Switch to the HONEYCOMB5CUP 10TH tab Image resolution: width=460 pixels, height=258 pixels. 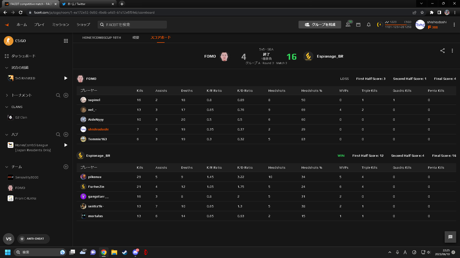[x=102, y=37]
